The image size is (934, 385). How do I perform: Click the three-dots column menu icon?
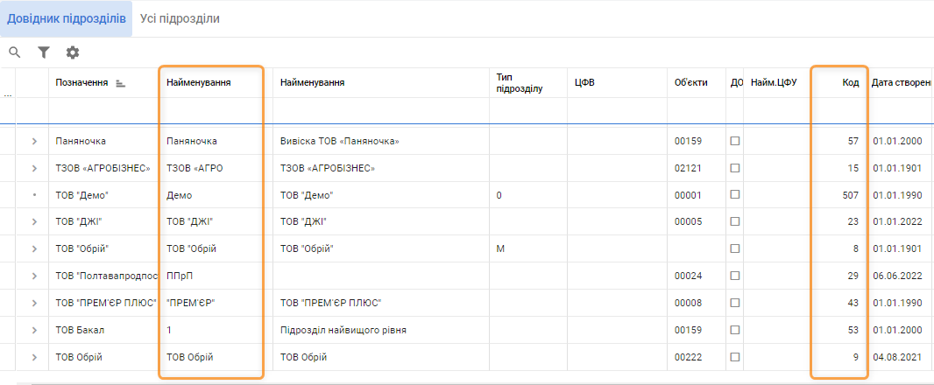(x=8, y=94)
